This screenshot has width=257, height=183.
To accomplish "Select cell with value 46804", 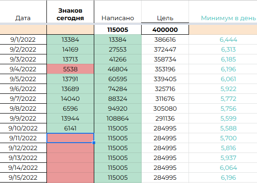I will tap(118, 69).
